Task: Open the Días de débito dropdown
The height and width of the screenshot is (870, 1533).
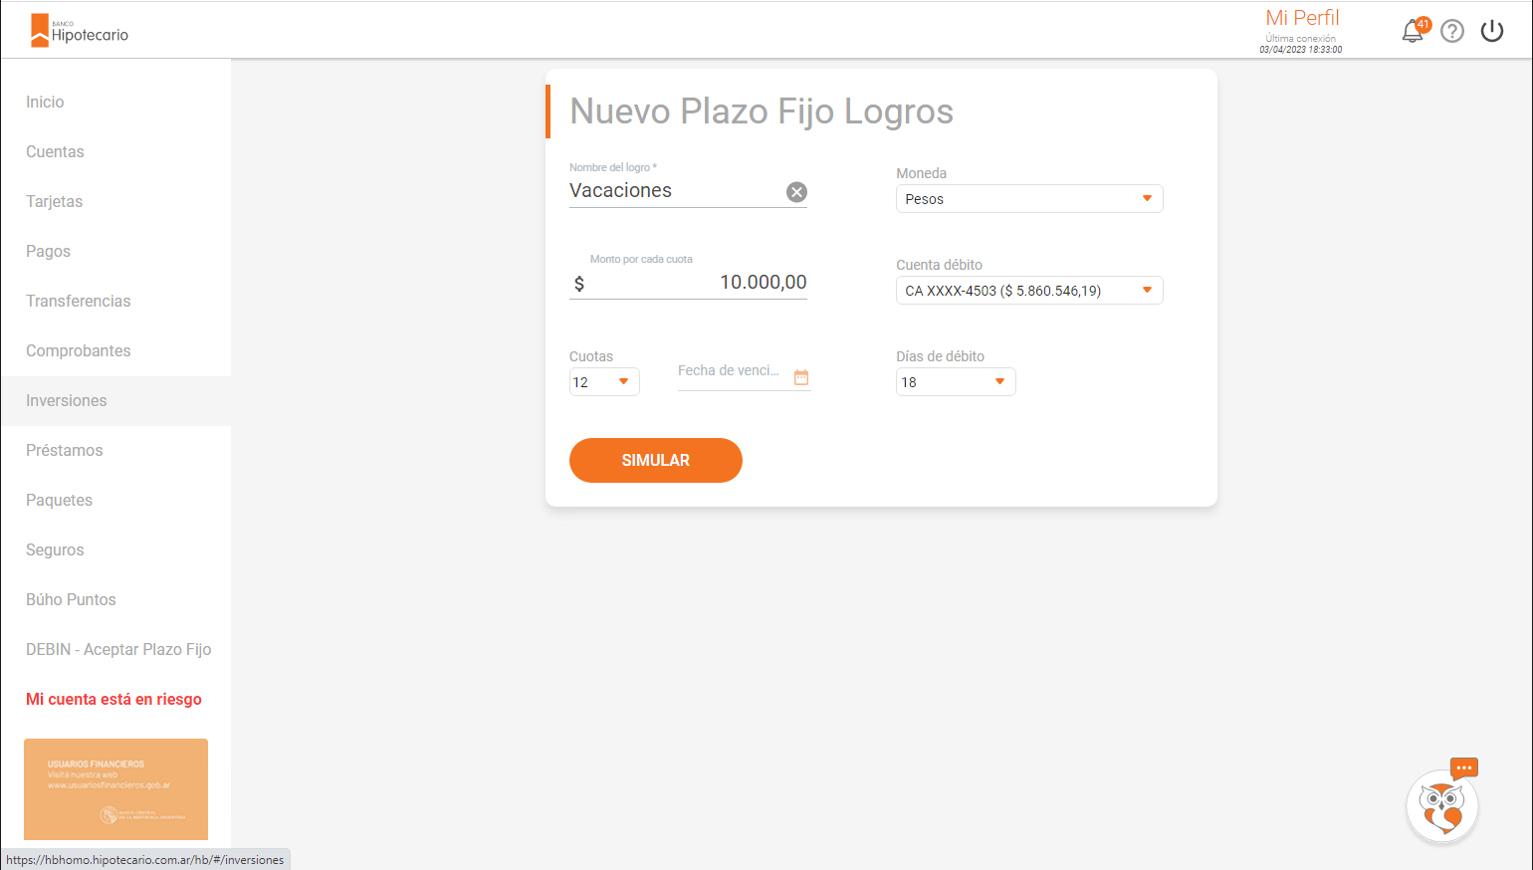Action: pyautogui.click(x=956, y=382)
